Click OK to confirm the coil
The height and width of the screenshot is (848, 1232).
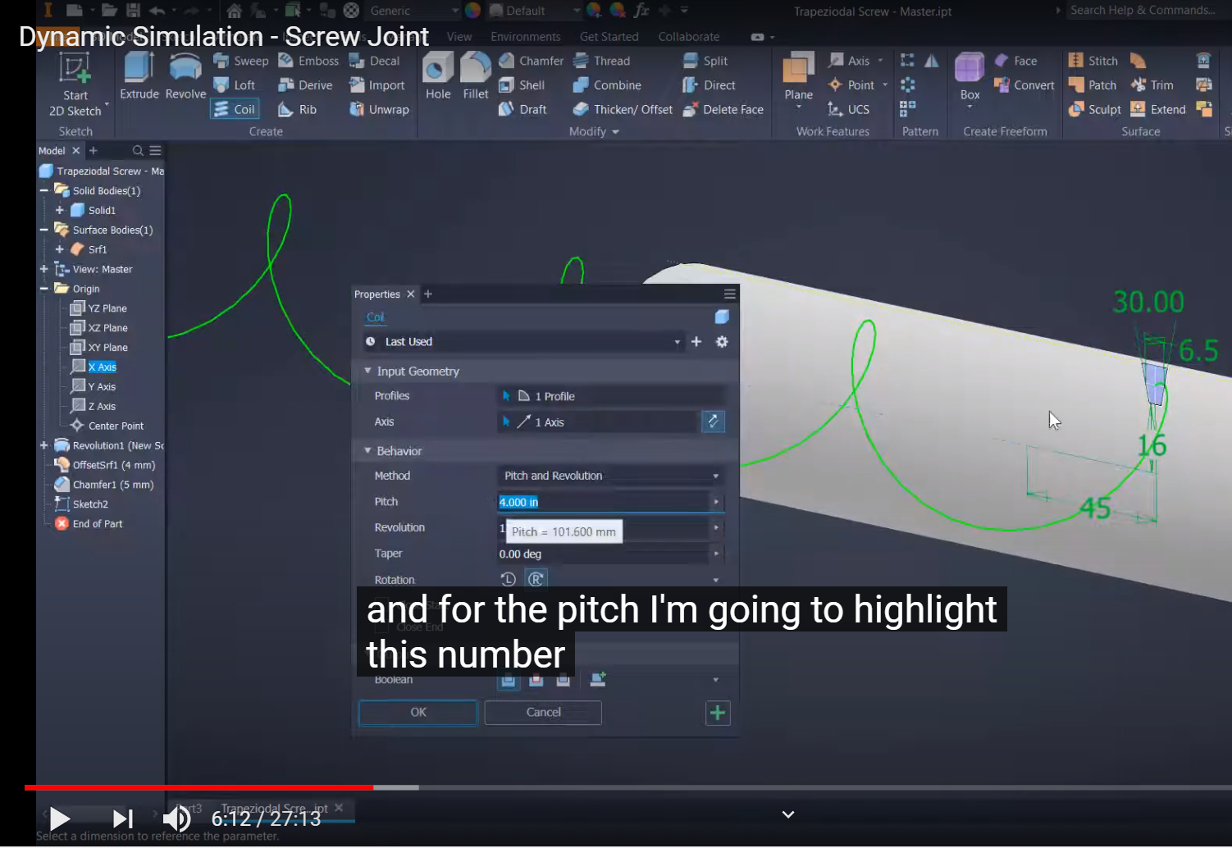click(417, 712)
